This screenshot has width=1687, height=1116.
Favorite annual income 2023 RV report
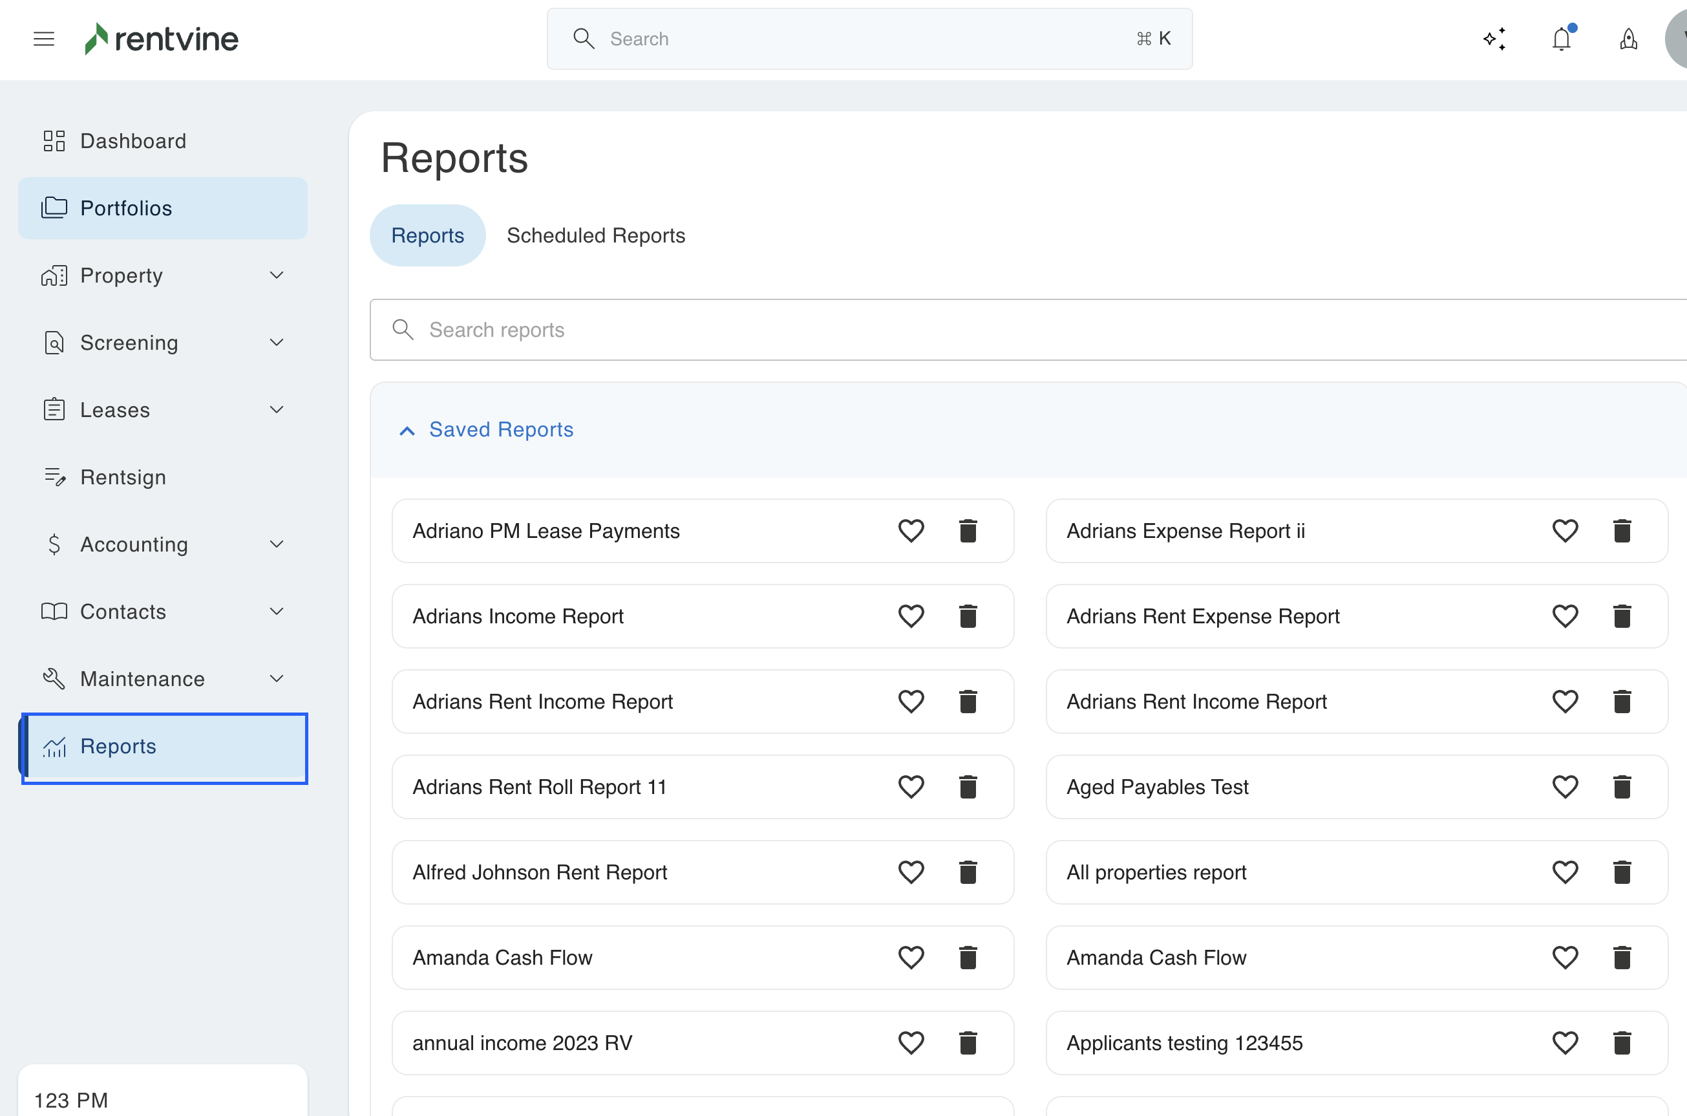coord(911,1044)
